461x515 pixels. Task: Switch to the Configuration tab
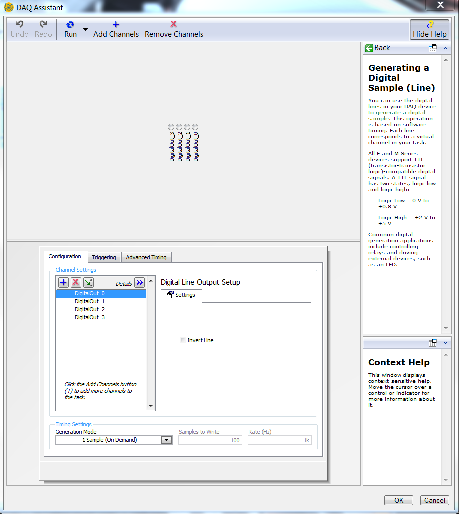click(65, 257)
